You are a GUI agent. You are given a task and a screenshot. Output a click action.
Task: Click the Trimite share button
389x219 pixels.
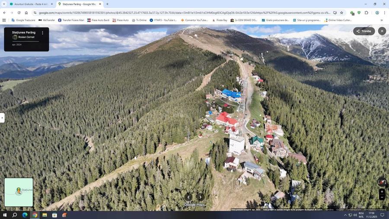[x=363, y=31]
